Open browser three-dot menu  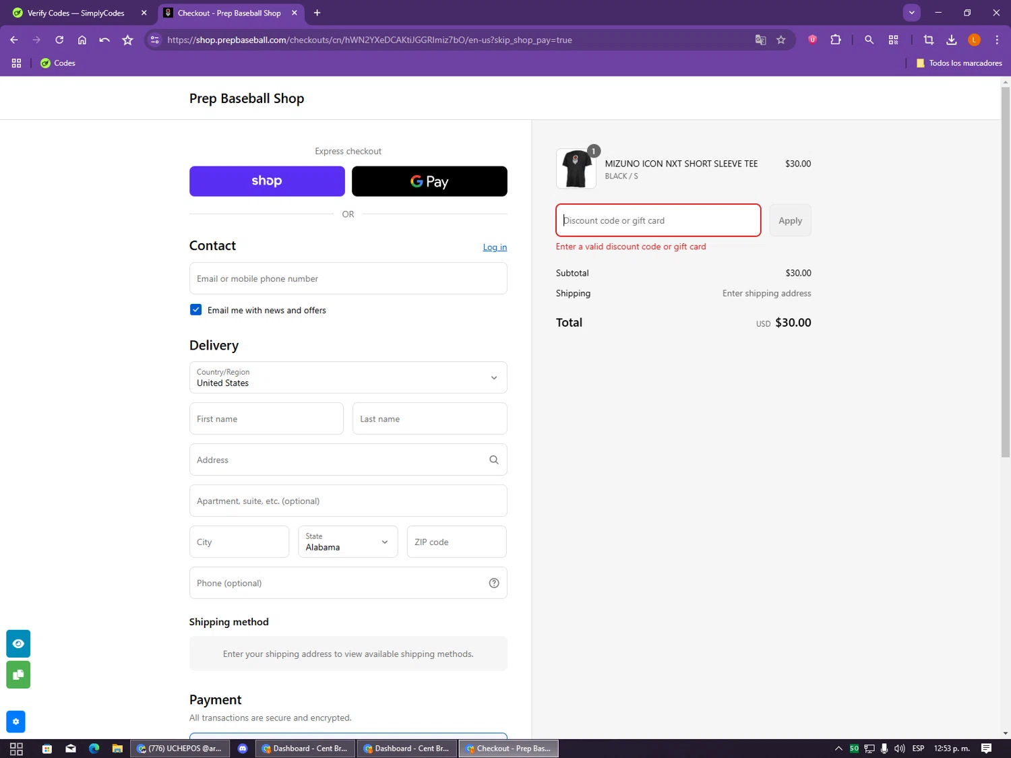pyautogui.click(x=997, y=40)
